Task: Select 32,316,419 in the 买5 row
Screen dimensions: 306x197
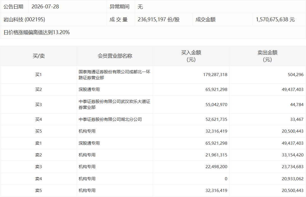Action: tap(216, 131)
